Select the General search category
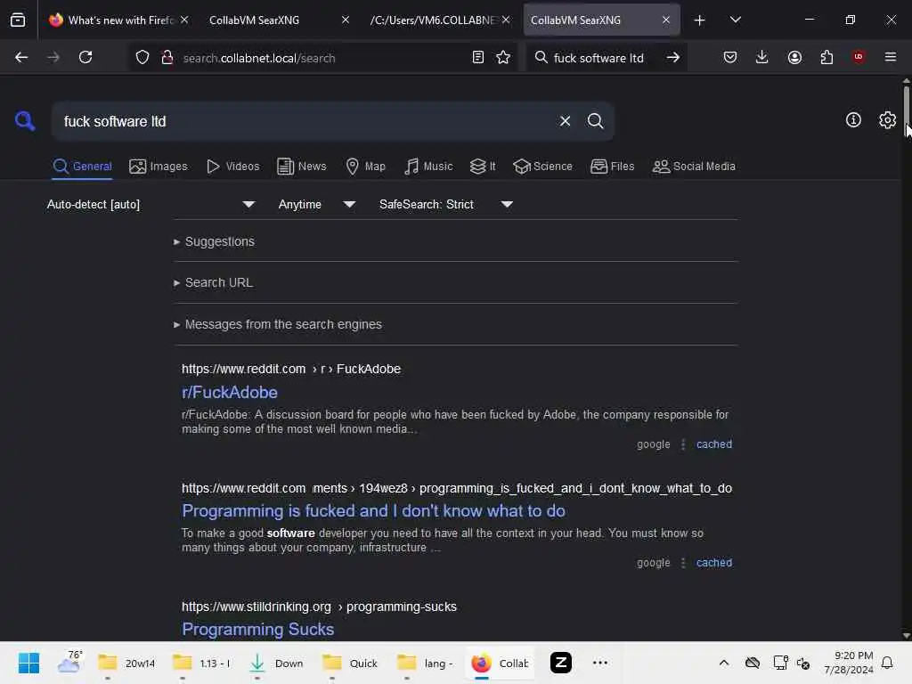Viewport: 912px width, 684px height. pyautogui.click(x=82, y=167)
